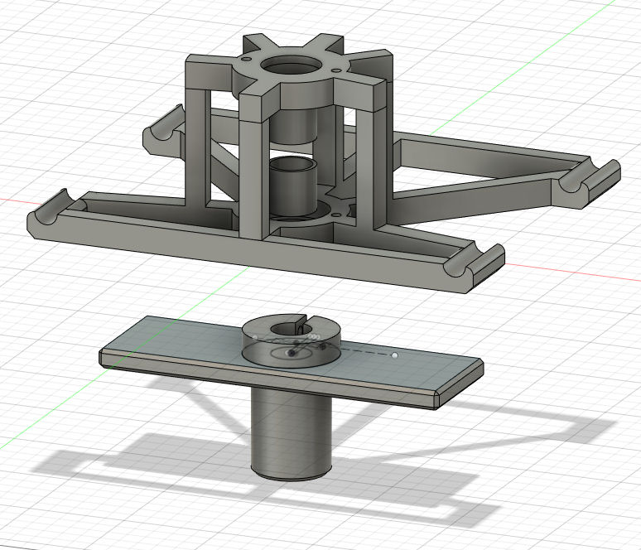Click the white sketch point on the plate
Viewport: 641px width, 550px height.
(396, 355)
